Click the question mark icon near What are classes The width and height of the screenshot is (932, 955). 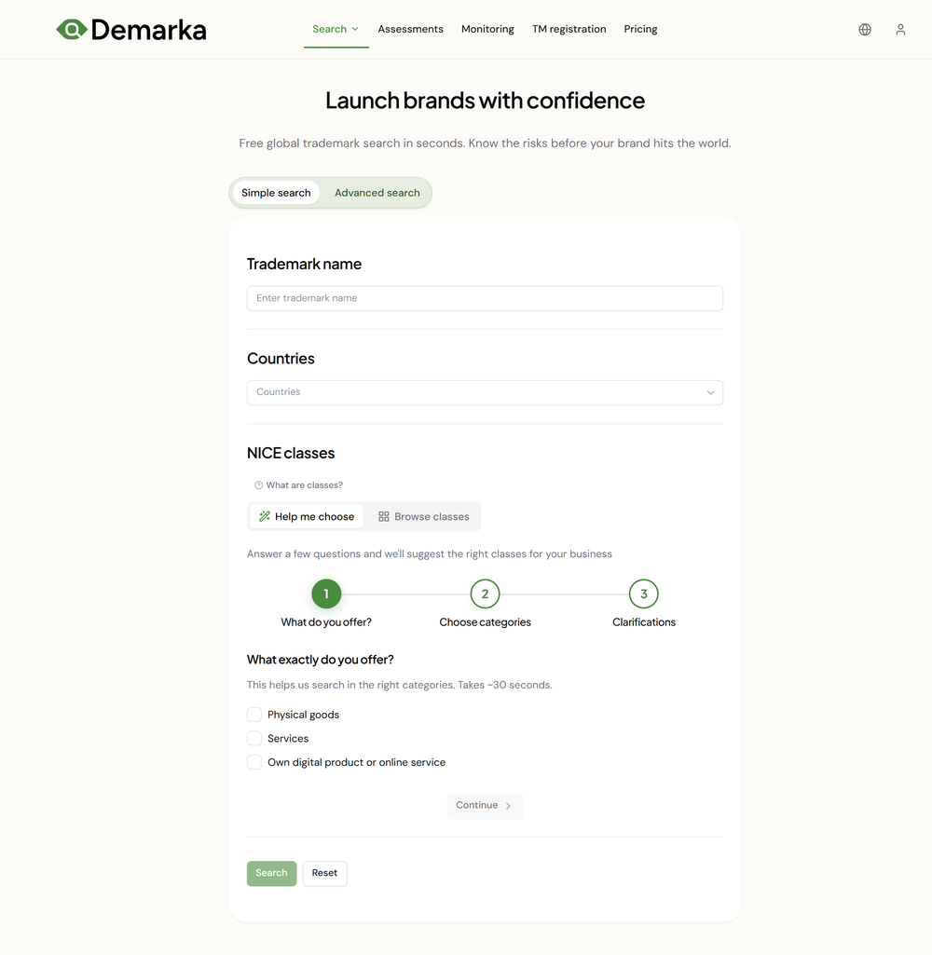(257, 484)
